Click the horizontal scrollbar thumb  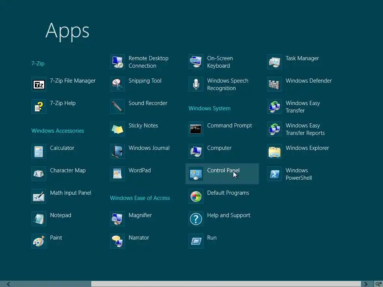pyautogui.click(x=226, y=284)
